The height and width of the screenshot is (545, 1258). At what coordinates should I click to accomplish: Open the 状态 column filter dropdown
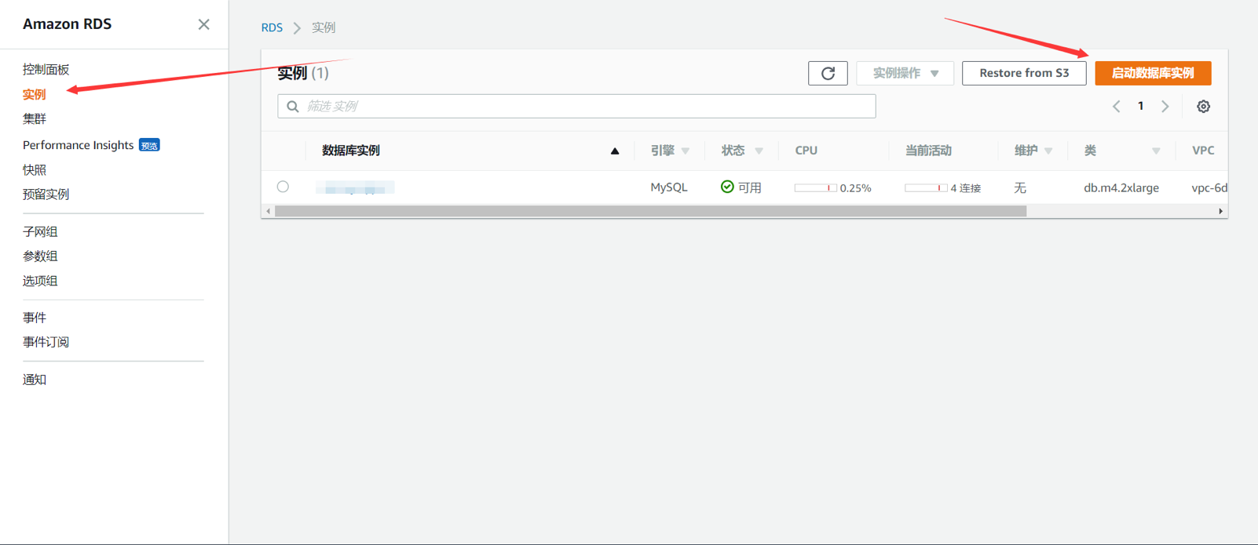click(x=759, y=151)
